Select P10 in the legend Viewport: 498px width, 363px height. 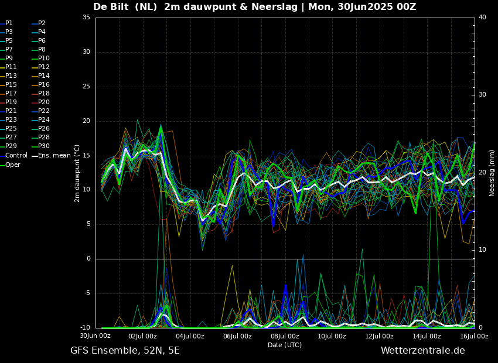pos(40,59)
